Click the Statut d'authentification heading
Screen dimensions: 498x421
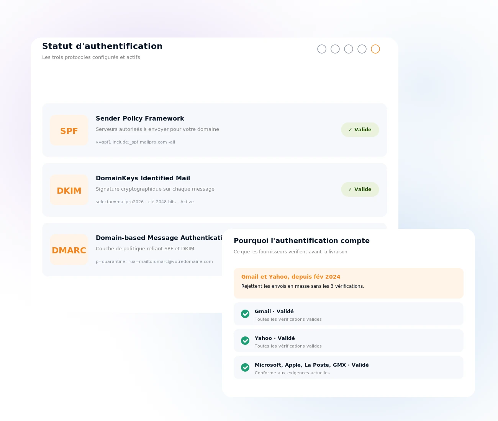click(x=102, y=46)
